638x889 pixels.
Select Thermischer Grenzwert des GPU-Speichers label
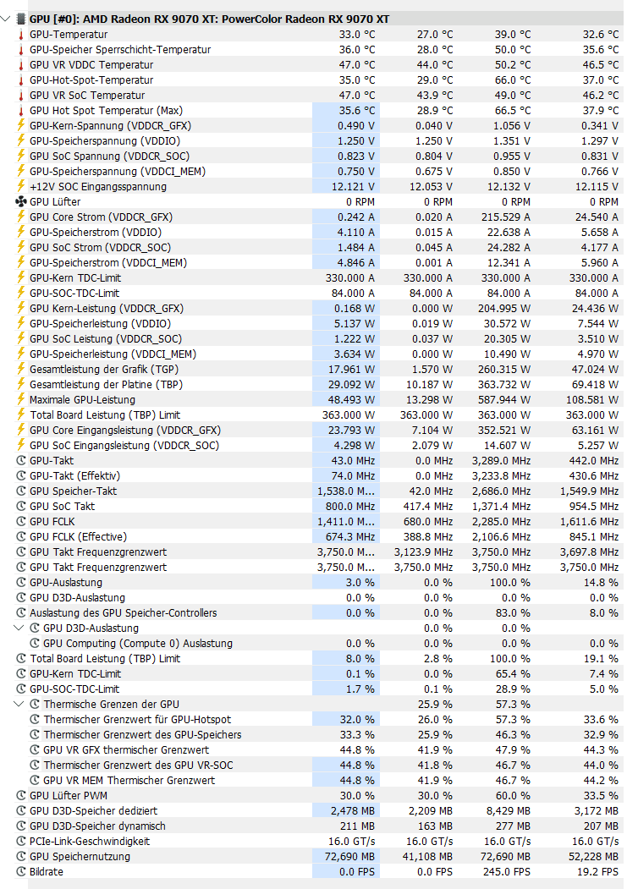(142, 734)
